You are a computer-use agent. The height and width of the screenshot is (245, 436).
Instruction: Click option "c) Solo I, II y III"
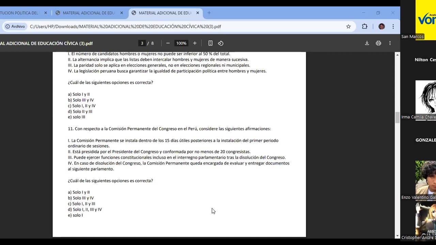[x=81, y=204]
